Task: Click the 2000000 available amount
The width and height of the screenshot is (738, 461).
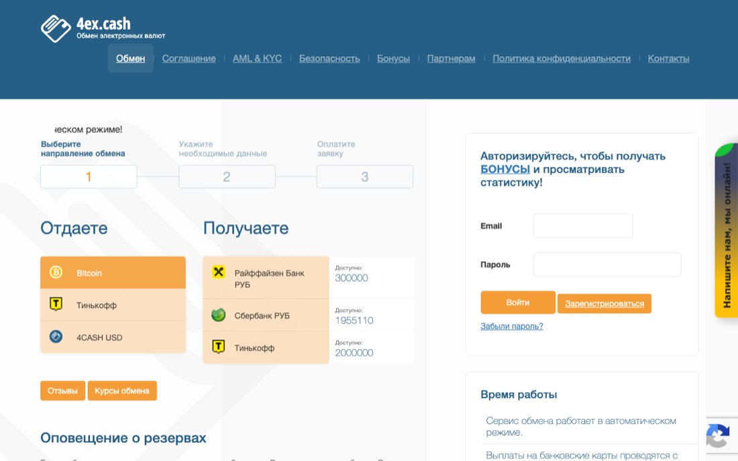Action: 354,353
